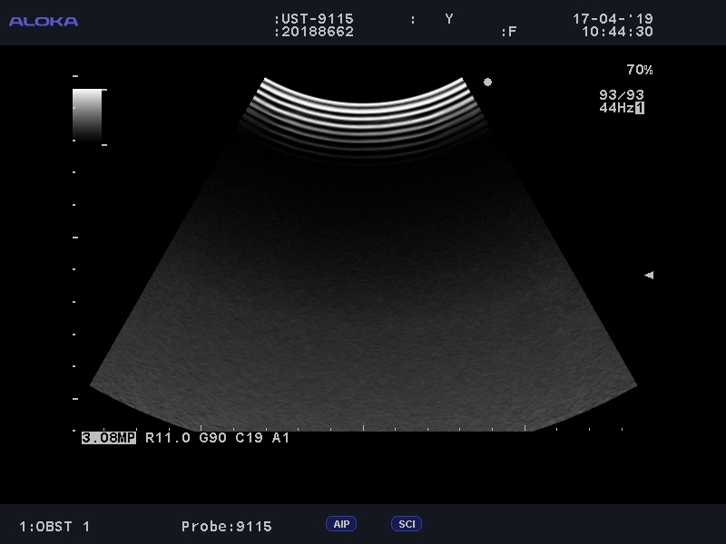Click the probe orientation dot marker
This screenshot has height=544, width=726.
point(487,83)
